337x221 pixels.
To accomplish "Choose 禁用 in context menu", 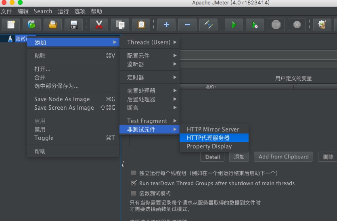I will click(73, 129).
